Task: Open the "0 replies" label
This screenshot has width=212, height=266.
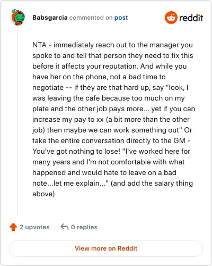Action: (84, 227)
